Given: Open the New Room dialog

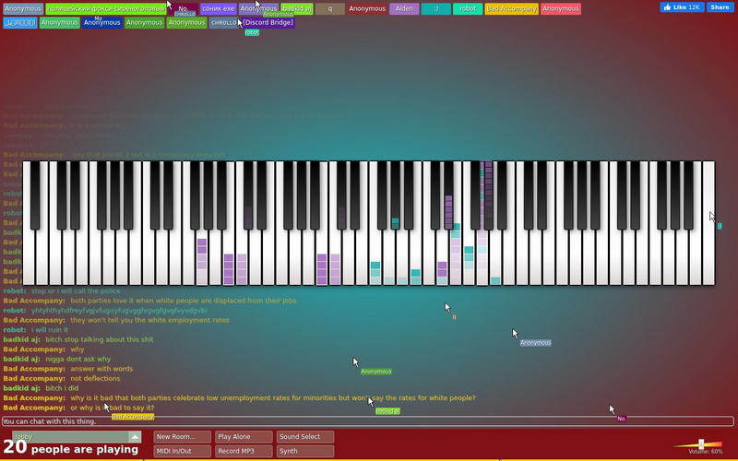Looking at the screenshot, I should click(x=182, y=437).
